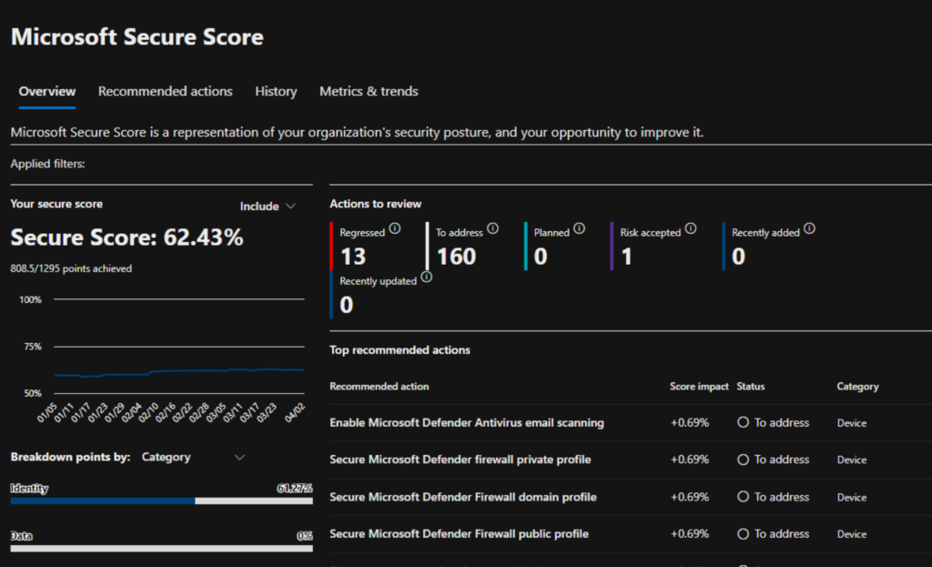Image resolution: width=932 pixels, height=567 pixels.
Task: Click the Microsoft Secure Score title
Action: coord(137,36)
